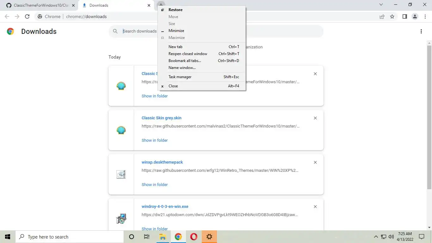Reload the Downloads page
This screenshot has width=432, height=243.
(27, 17)
